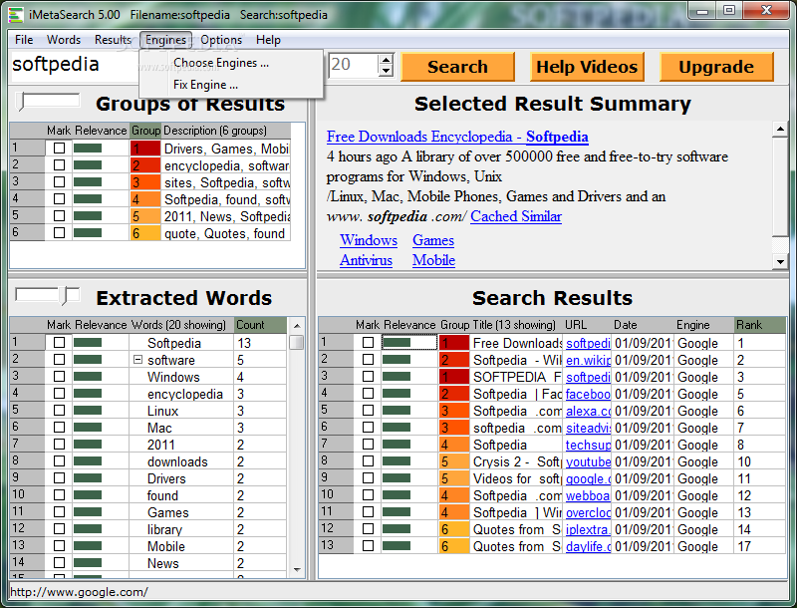
Task: Open the File menu
Action: point(24,40)
